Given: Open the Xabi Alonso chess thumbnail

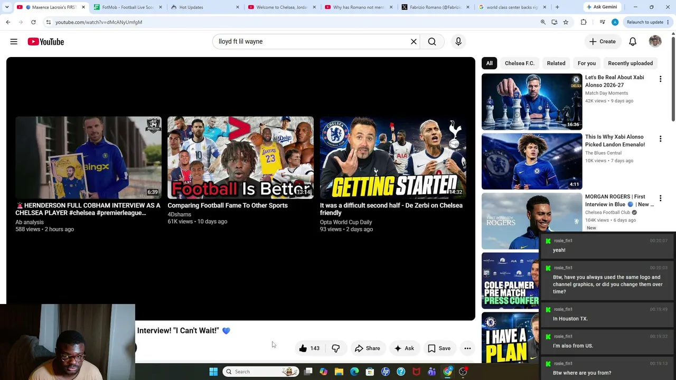Looking at the screenshot, I should coord(532,102).
